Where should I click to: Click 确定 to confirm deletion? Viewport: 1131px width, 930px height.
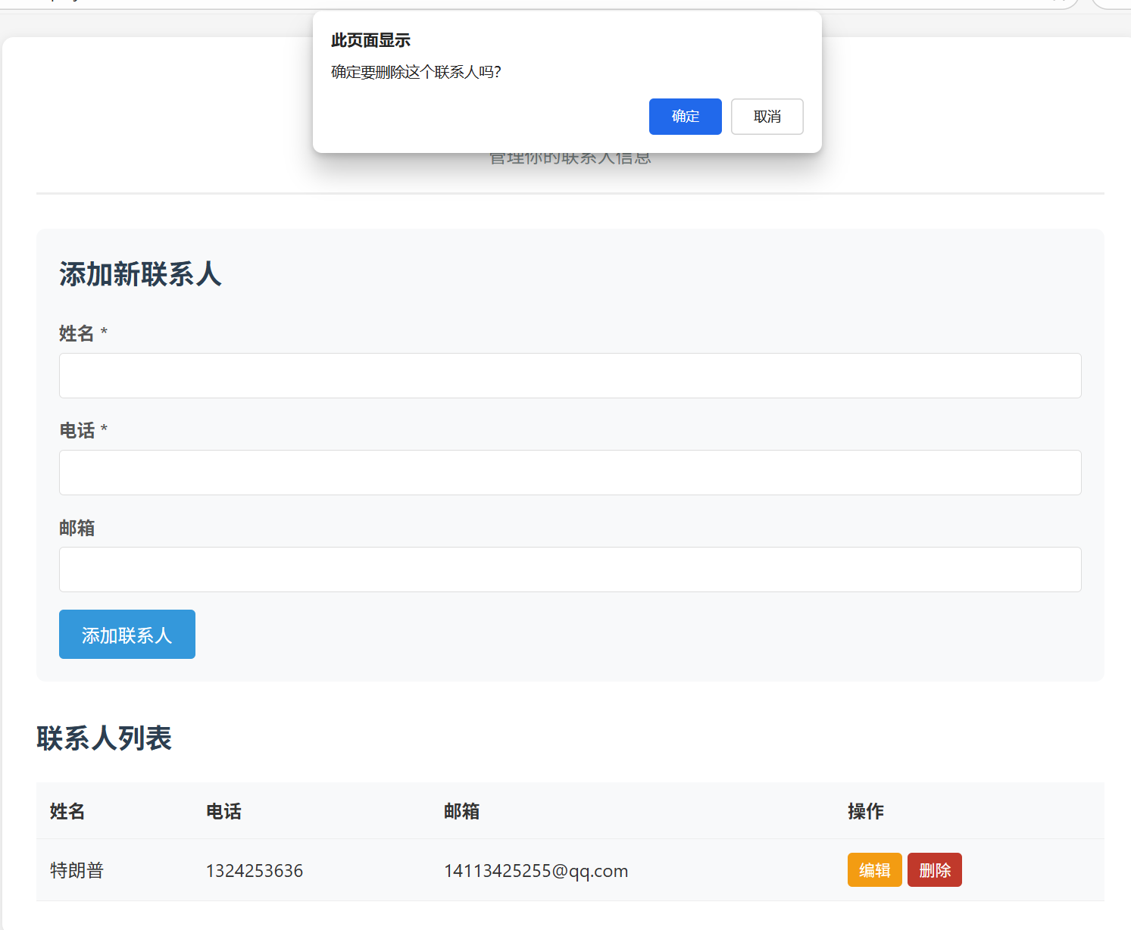[x=685, y=116]
